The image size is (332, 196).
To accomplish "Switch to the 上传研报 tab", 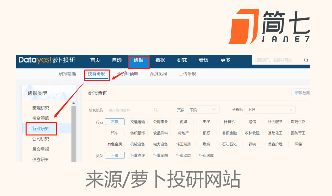I will tap(188, 74).
